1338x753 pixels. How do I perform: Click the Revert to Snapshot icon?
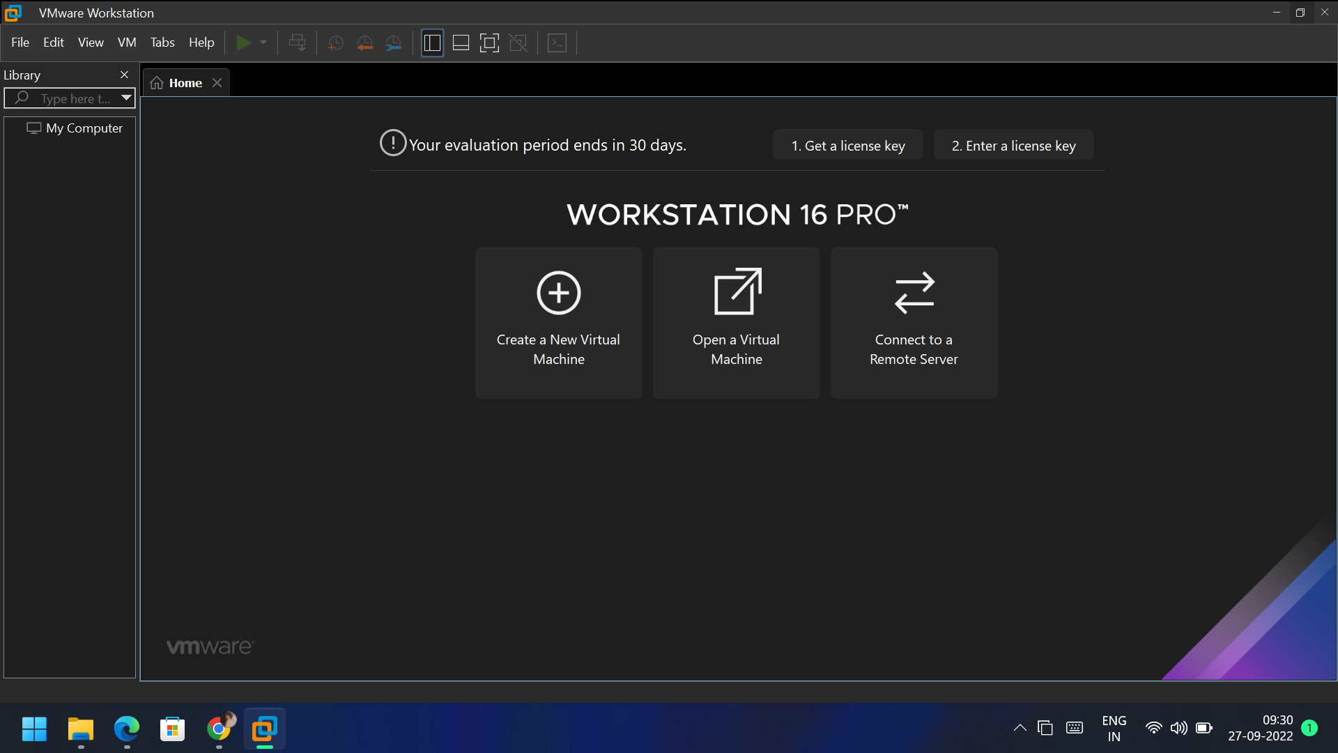364,43
